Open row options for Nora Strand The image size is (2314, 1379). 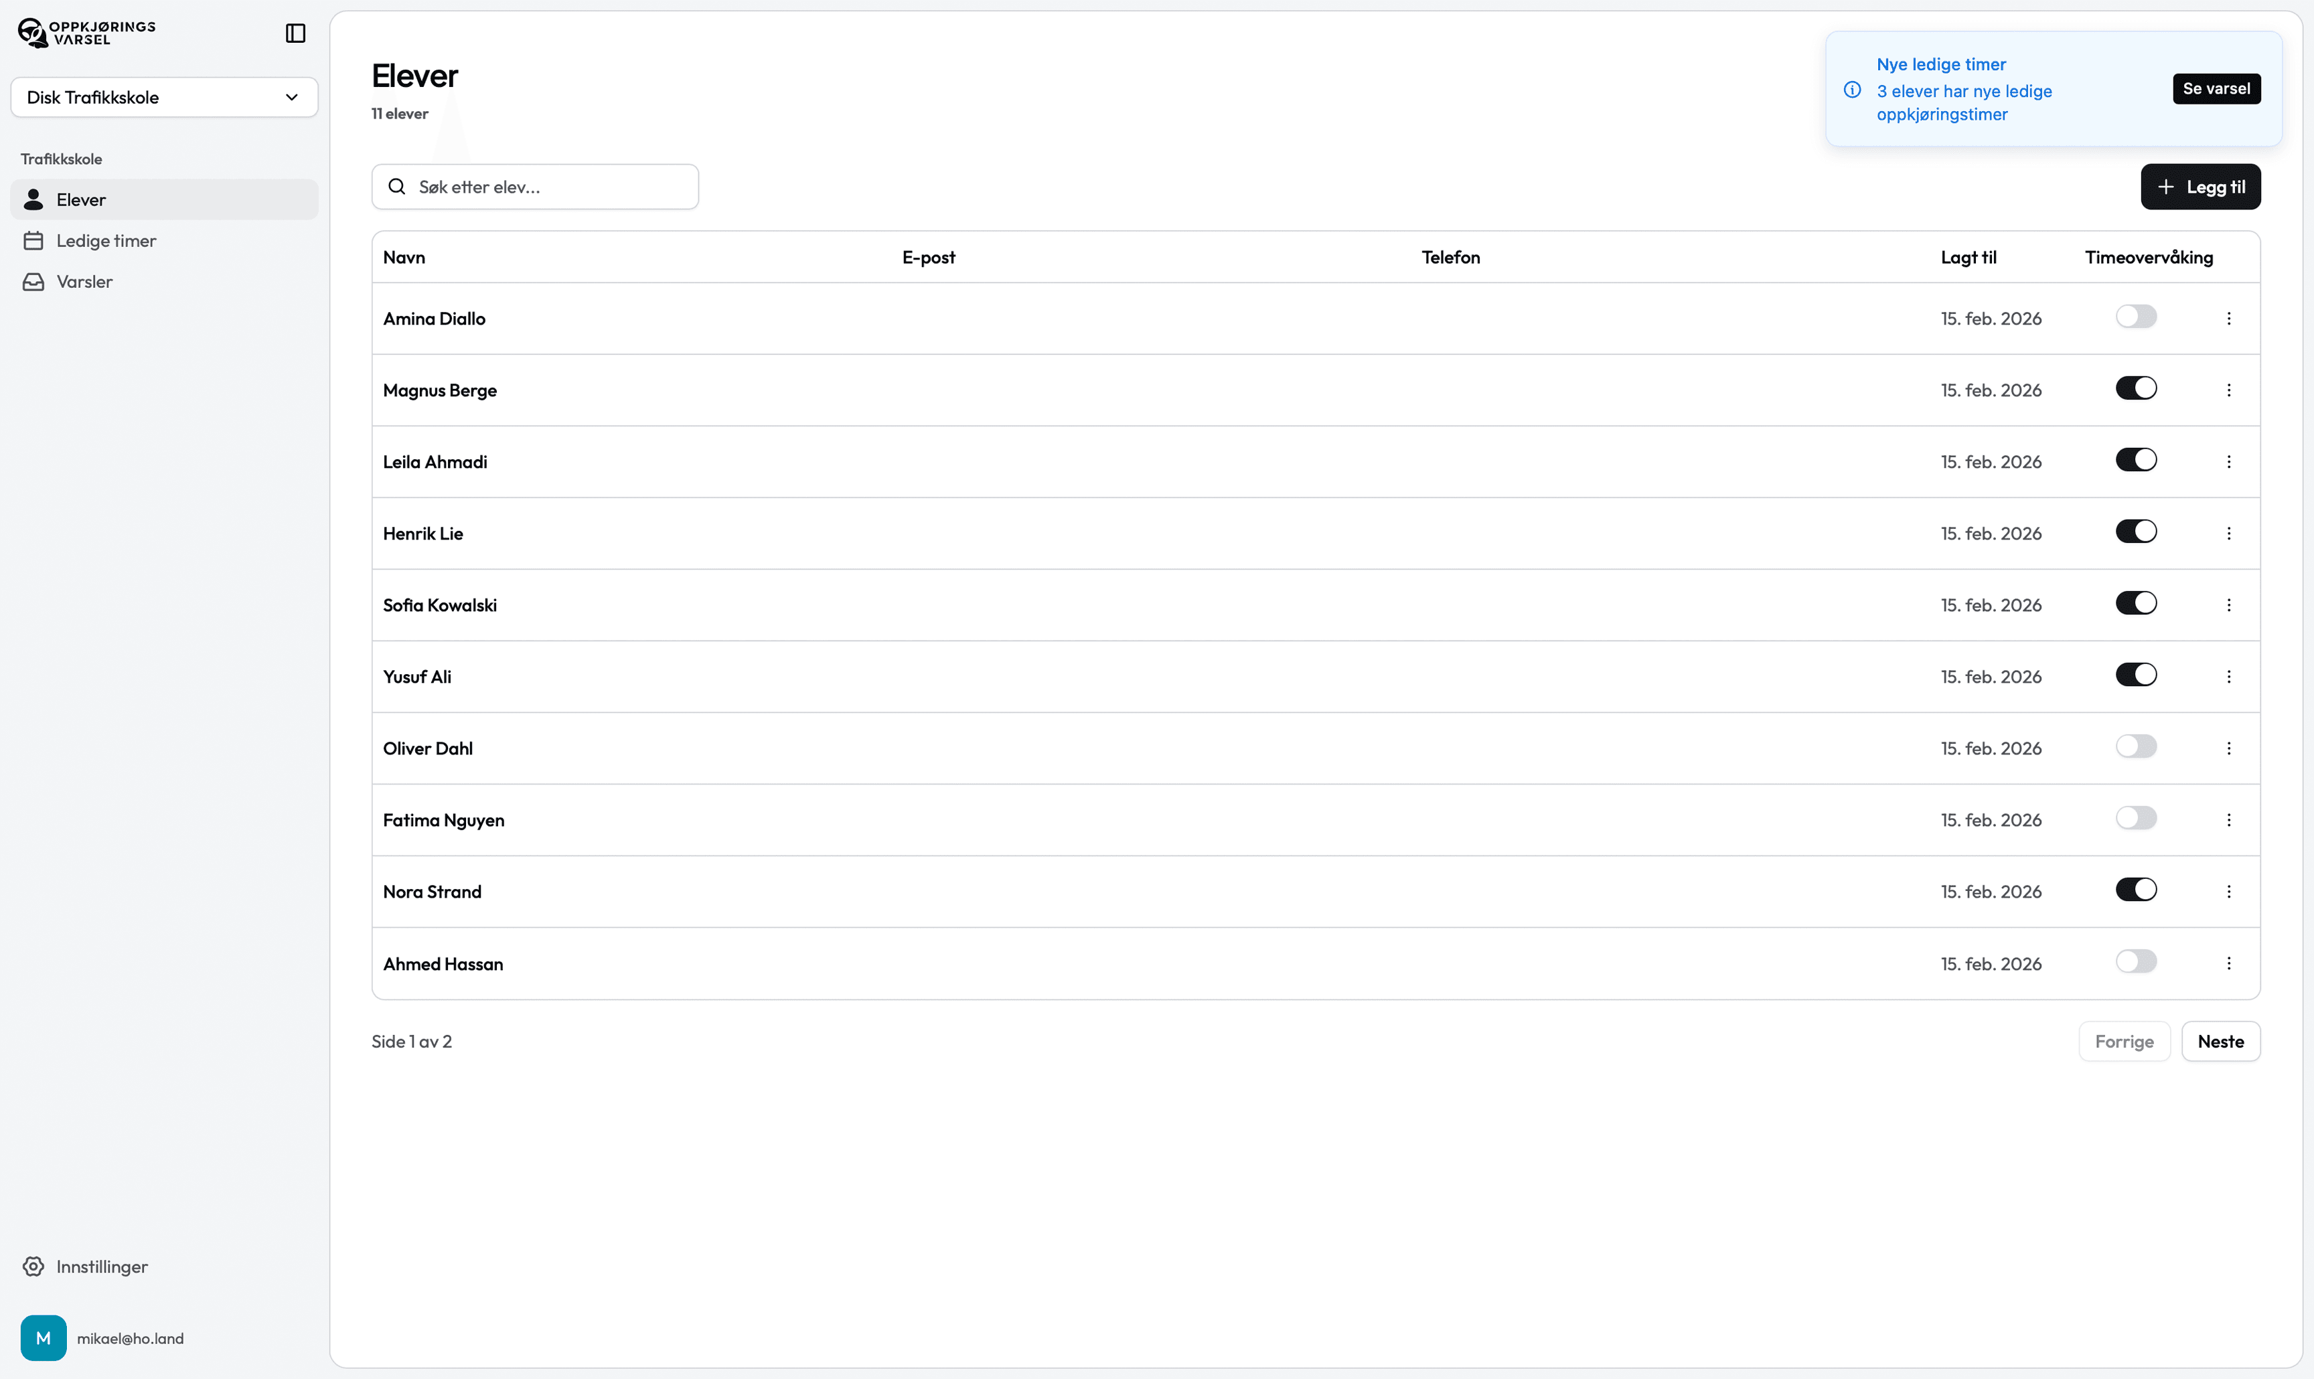tap(2228, 892)
